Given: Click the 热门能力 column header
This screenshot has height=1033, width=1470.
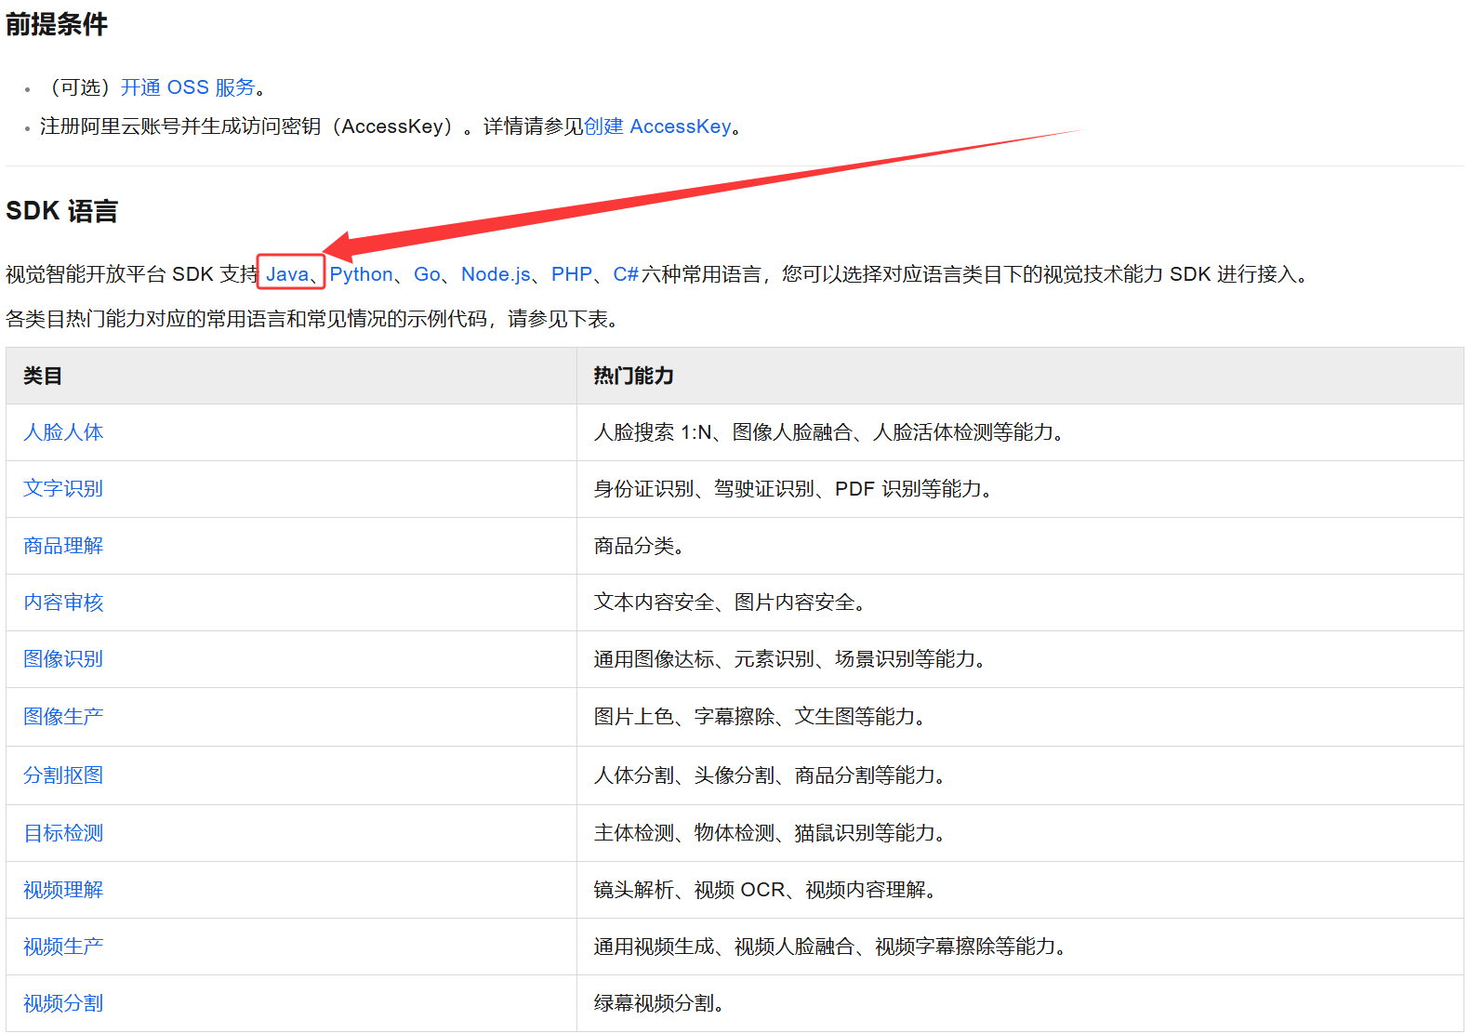Looking at the screenshot, I should pyautogui.click(x=1020, y=376).
